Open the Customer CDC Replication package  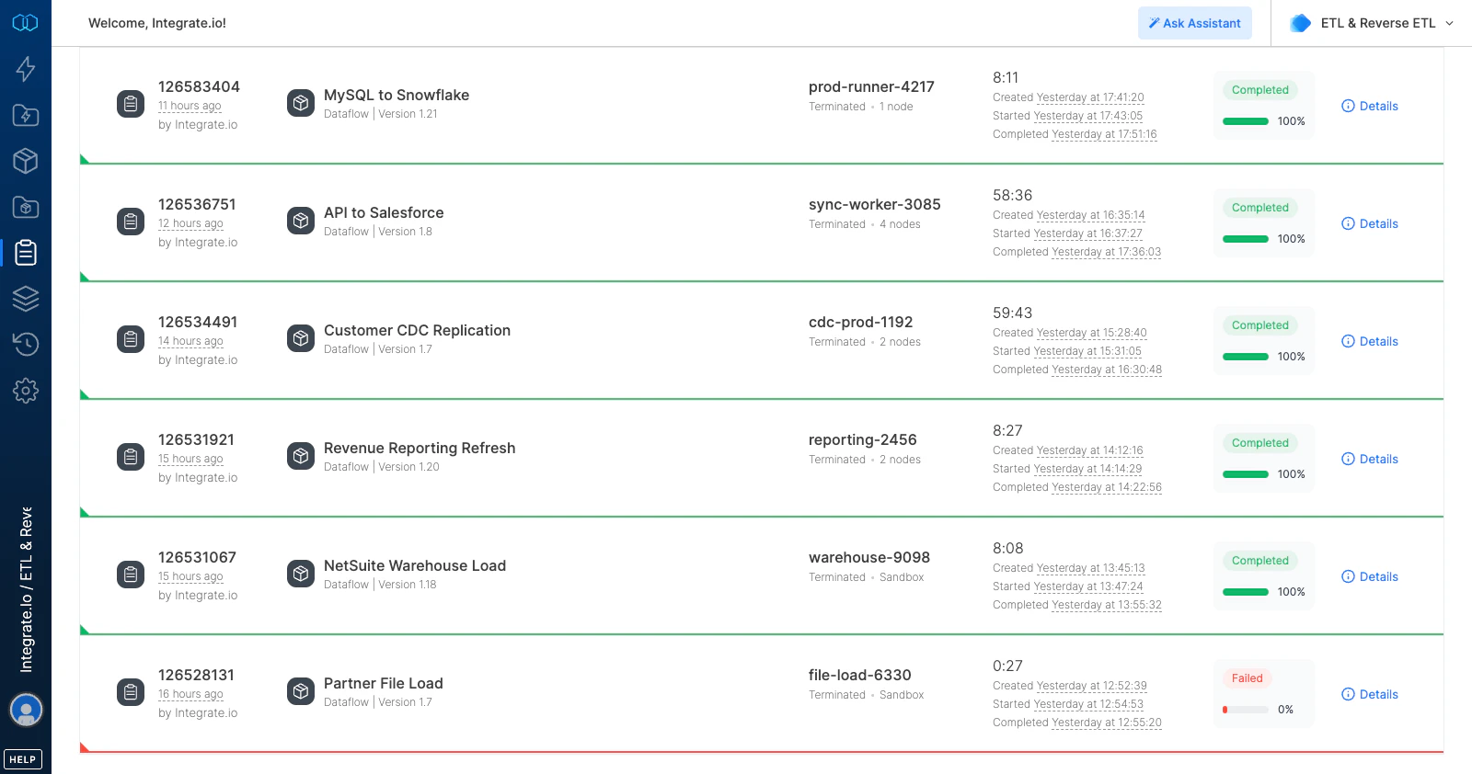(x=417, y=330)
